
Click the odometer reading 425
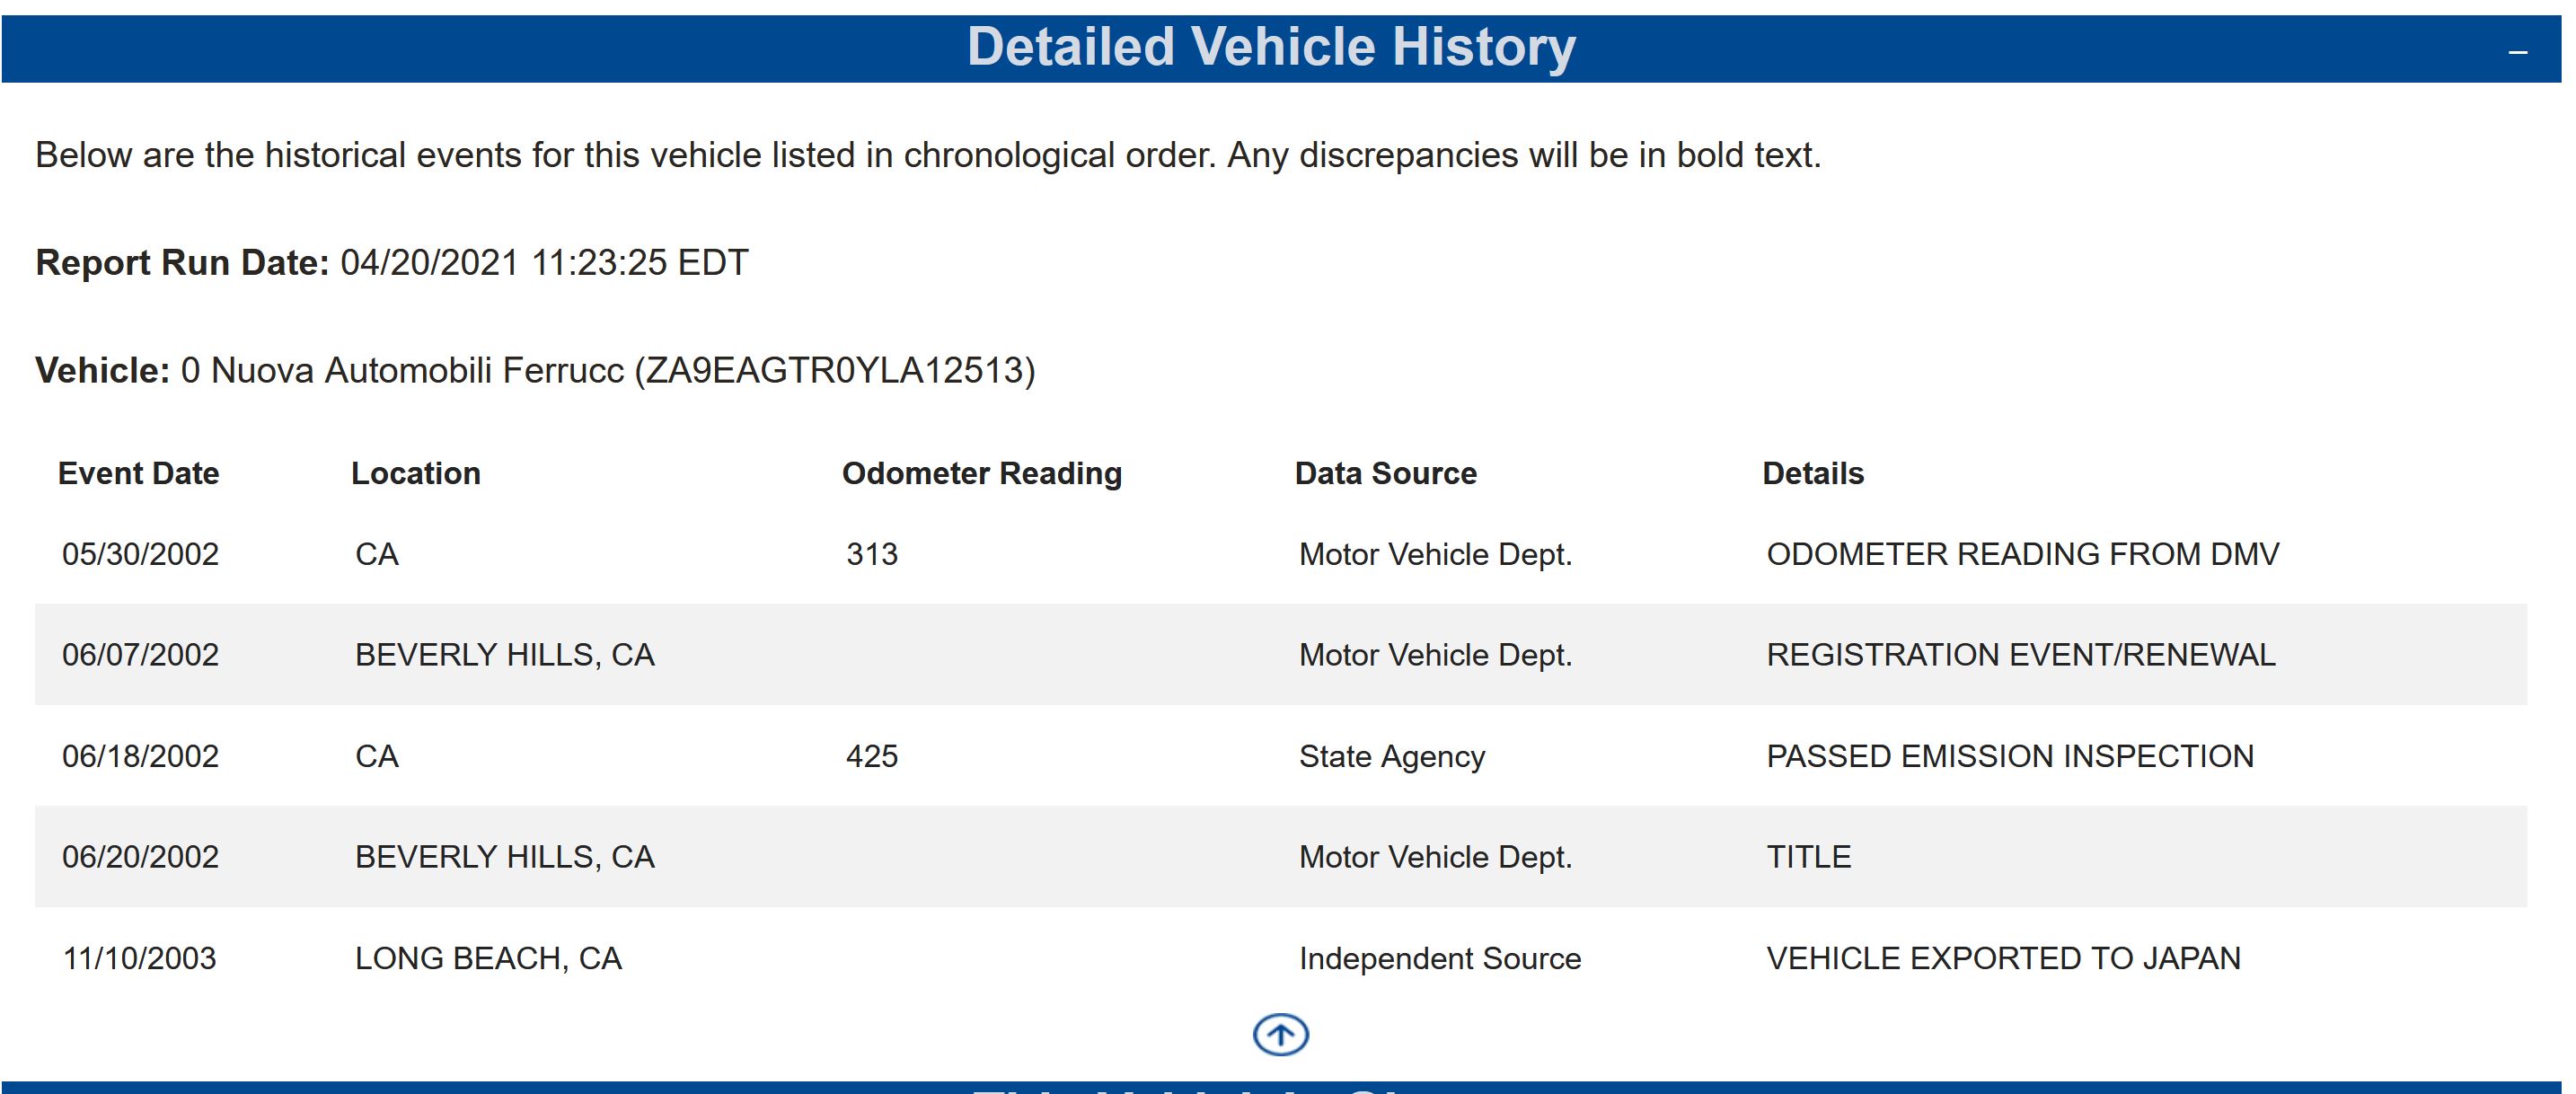[x=871, y=756]
